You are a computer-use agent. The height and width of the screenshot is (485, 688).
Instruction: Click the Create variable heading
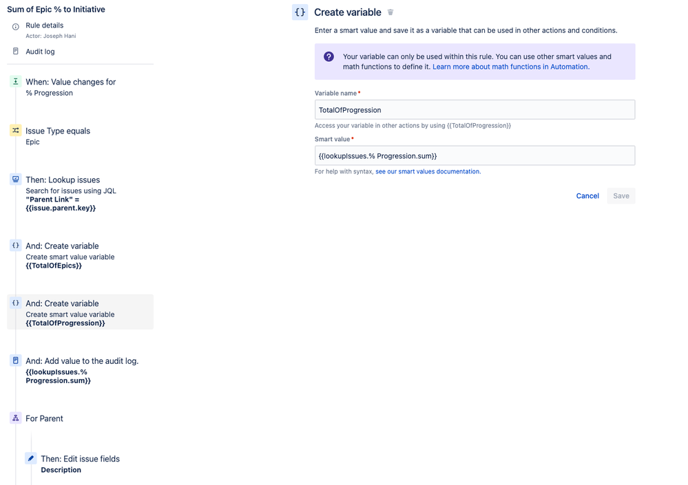[348, 12]
